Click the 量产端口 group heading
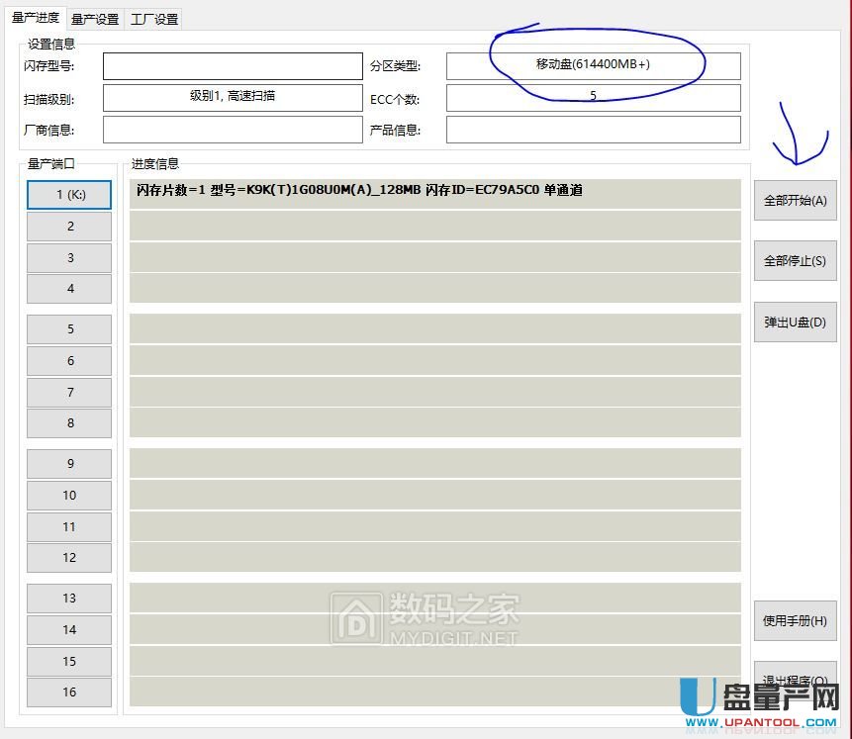Viewport: 852px width, 739px height. 51,163
